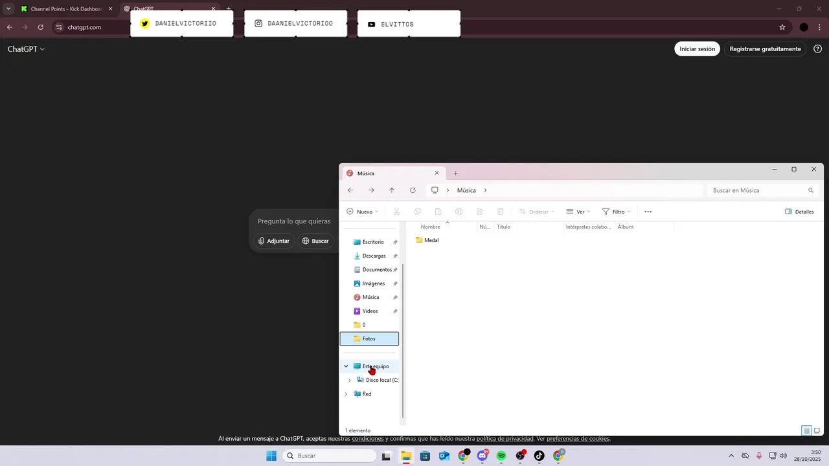This screenshot has height=466, width=829.
Task: Open Spotify from the taskbar
Action: [501, 456]
